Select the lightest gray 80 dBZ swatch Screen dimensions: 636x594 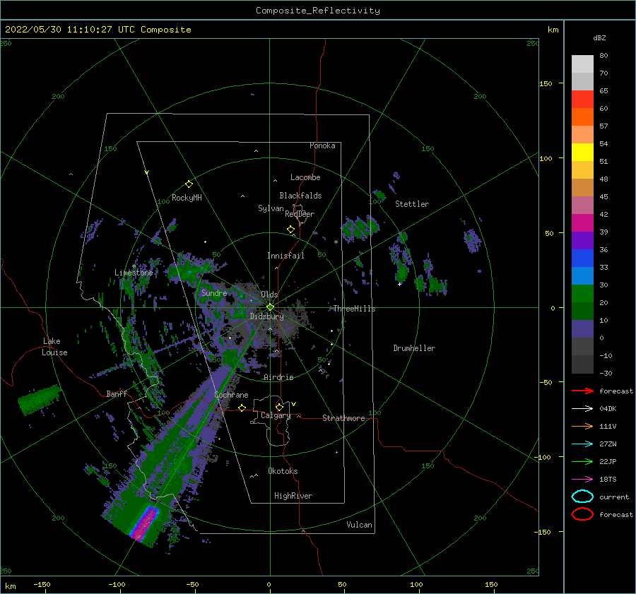pos(582,64)
